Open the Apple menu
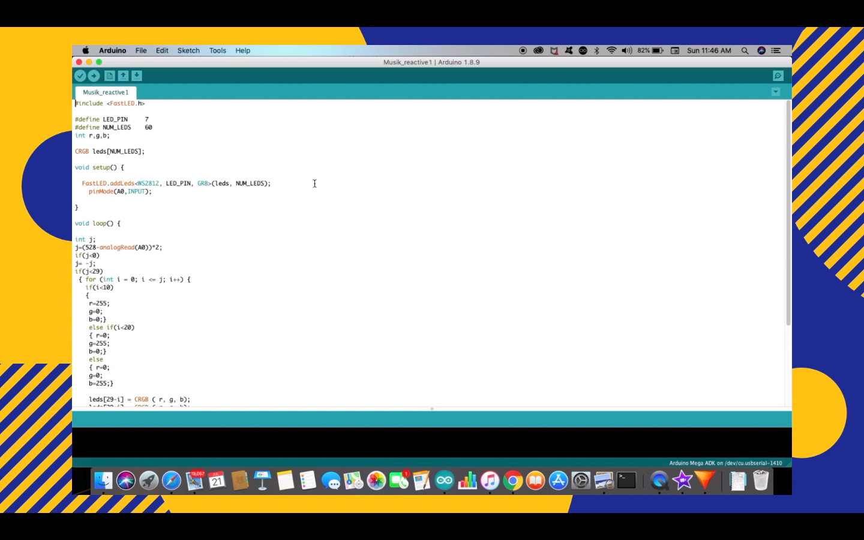 (x=85, y=50)
